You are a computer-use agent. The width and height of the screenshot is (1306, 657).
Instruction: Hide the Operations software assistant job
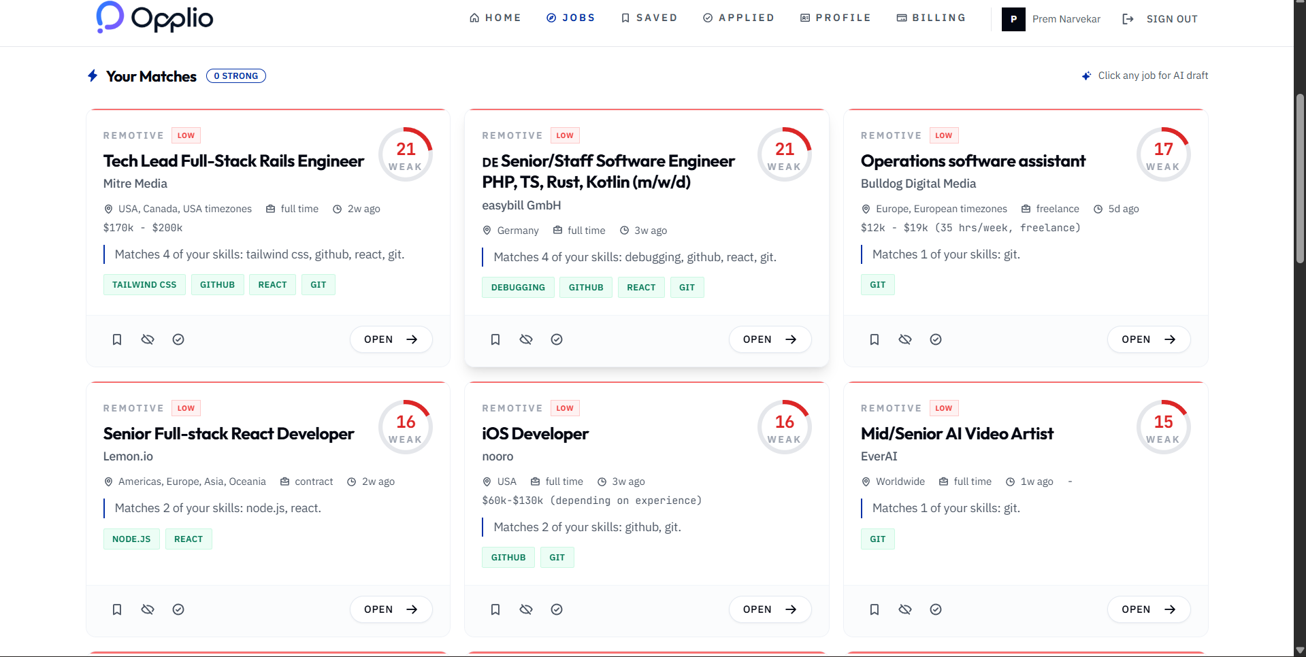pos(905,339)
